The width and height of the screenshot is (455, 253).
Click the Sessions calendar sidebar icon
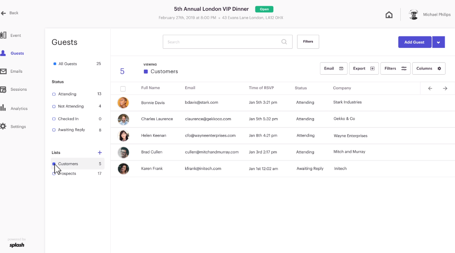(x=3, y=89)
